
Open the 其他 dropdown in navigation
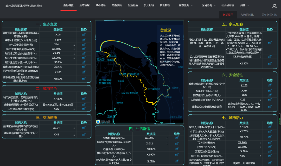pyautogui.click(x=245, y=5)
